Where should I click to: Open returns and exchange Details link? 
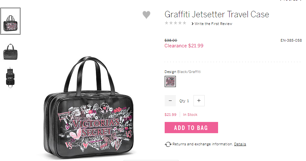[x=240, y=144]
